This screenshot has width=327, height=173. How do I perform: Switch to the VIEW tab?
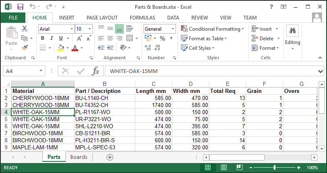click(225, 18)
